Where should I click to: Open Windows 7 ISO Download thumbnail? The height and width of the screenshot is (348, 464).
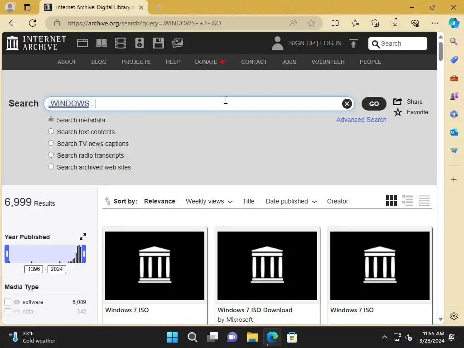(267, 266)
